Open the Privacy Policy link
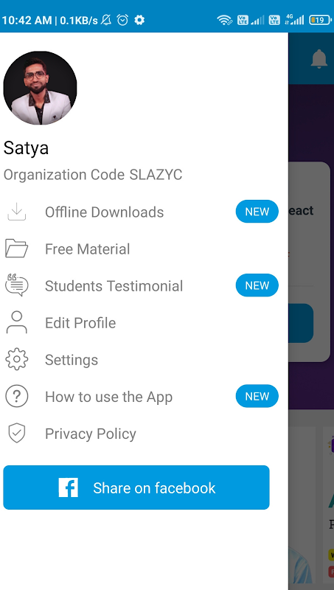The height and width of the screenshot is (590, 334). (x=90, y=434)
